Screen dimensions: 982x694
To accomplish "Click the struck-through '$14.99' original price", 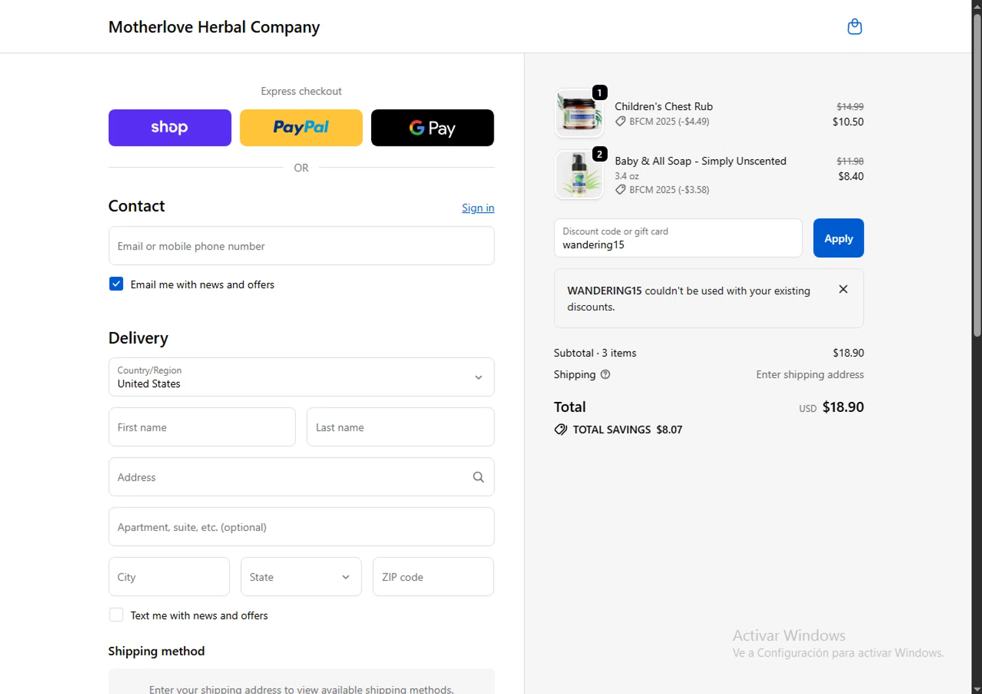I will [x=850, y=107].
